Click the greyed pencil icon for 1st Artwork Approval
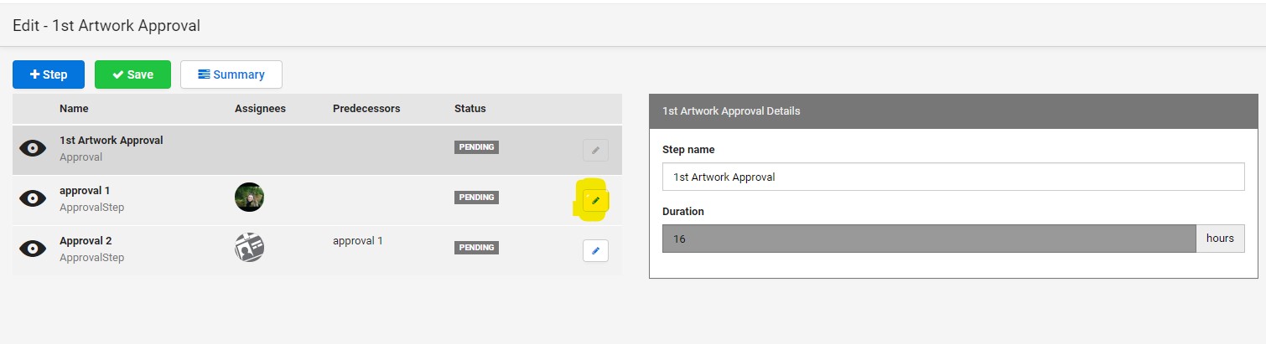Viewport: 1266px width, 344px height. click(x=595, y=151)
